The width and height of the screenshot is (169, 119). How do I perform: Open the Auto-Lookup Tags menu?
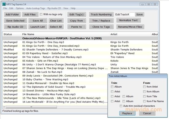36,8
